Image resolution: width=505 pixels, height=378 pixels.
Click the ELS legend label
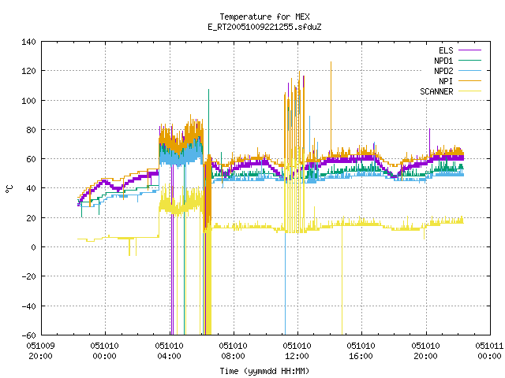446,50
